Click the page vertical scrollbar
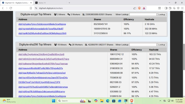This screenshot has width=185, height=104. point(184,57)
